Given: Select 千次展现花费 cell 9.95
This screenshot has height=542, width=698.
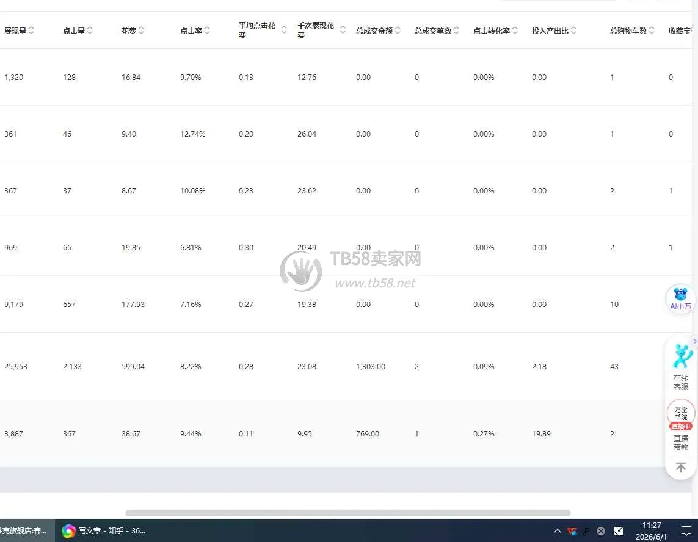Looking at the screenshot, I should pos(305,433).
